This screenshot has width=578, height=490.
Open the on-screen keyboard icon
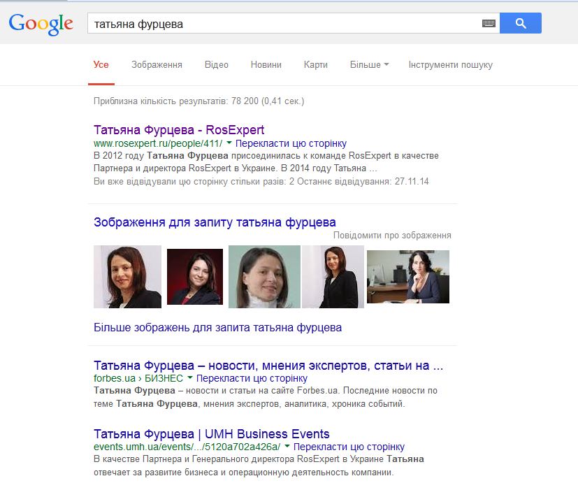489,24
